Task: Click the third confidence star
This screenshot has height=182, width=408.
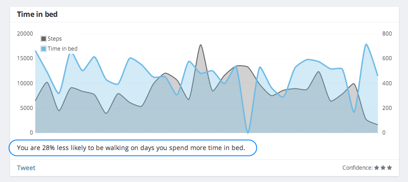Action: pos(389,168)
